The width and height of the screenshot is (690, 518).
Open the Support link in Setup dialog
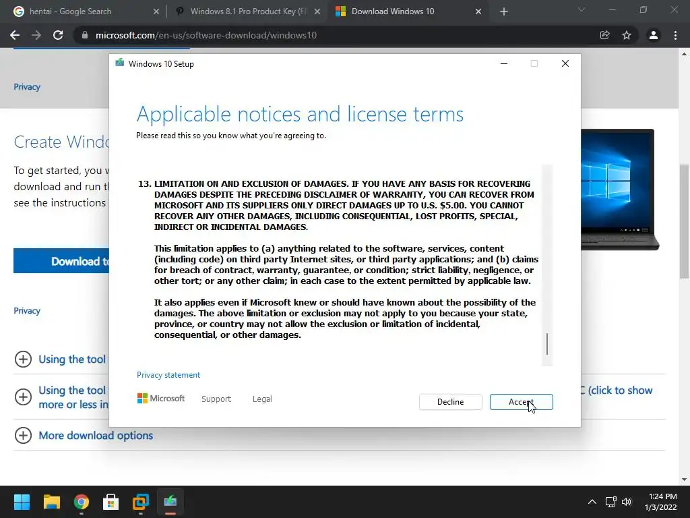click(x=216, y=399)
